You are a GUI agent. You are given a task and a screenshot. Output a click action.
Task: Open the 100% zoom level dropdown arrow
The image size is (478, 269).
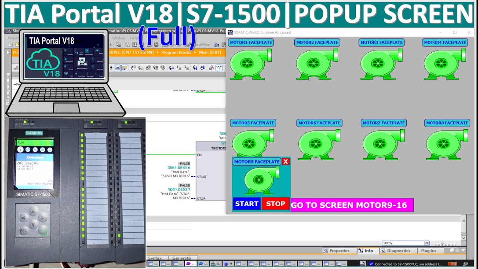[x=427, y=243]
